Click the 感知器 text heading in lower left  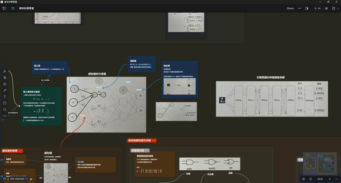click(x=48, y=153)
